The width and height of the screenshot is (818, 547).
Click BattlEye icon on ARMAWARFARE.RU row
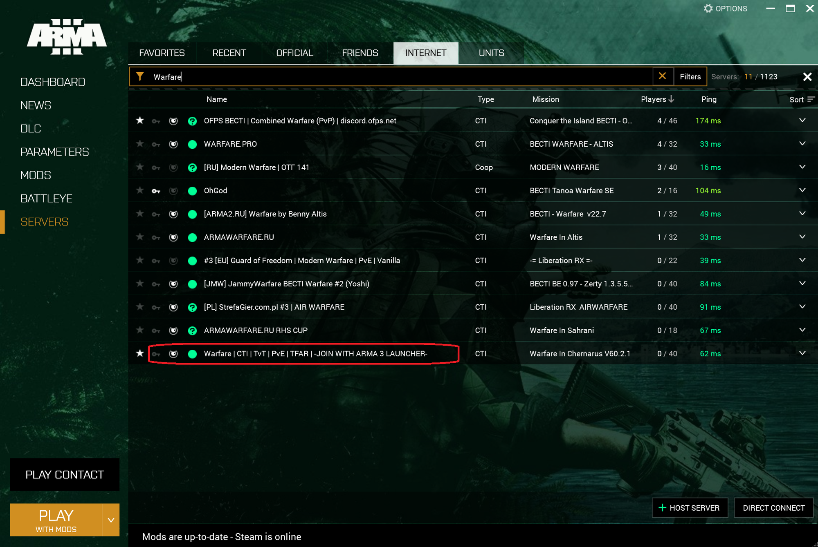click(173, 237)
